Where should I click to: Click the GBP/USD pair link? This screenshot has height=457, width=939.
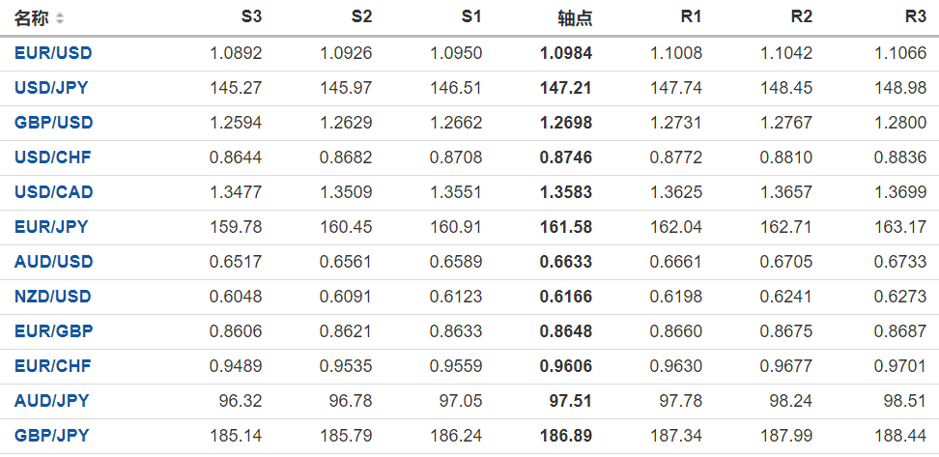click(53, 123)
